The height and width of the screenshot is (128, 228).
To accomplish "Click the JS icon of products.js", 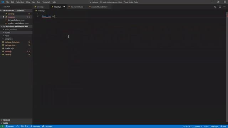I will pos(3,48).
